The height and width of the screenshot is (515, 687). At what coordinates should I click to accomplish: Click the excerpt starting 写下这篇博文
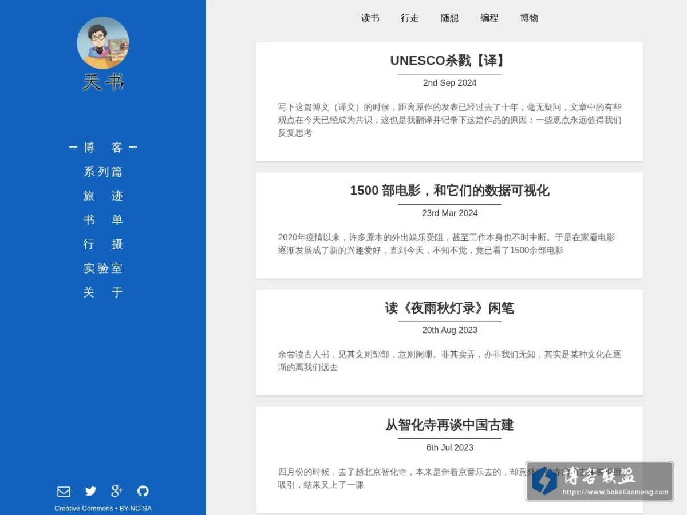click(x=449, y=120)
